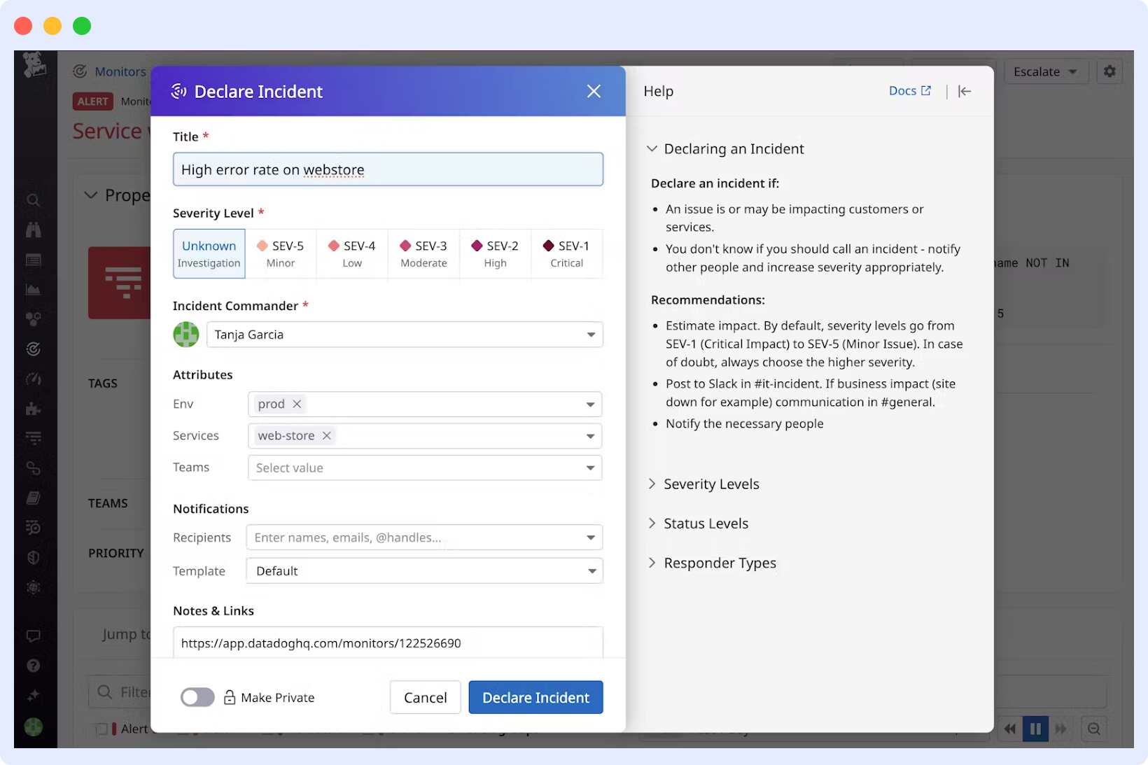The width and height of the screenshot is (1148, 765).
Task: Open the Watchdog binoculars icon in sidebar
Action: pyautogui.click(x=33, y=230)
